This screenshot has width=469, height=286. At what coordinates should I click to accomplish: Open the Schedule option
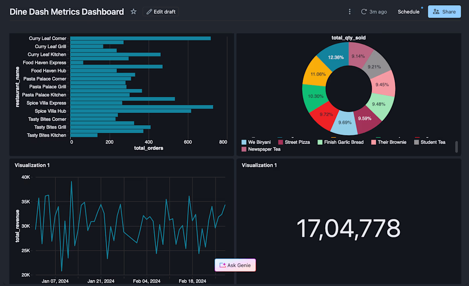click(x=408, y=12)
